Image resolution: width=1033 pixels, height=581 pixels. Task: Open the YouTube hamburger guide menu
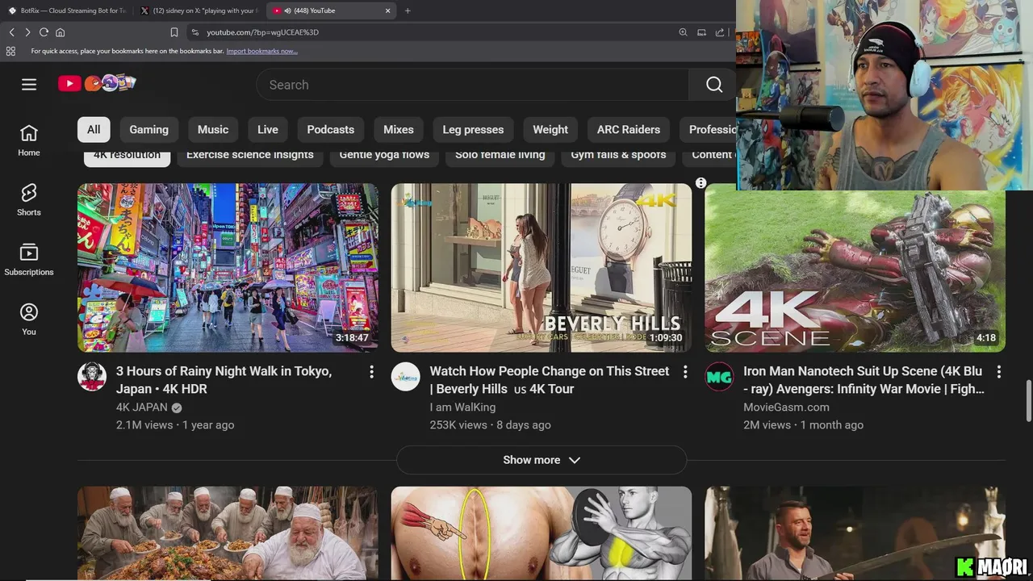(29, 84)
